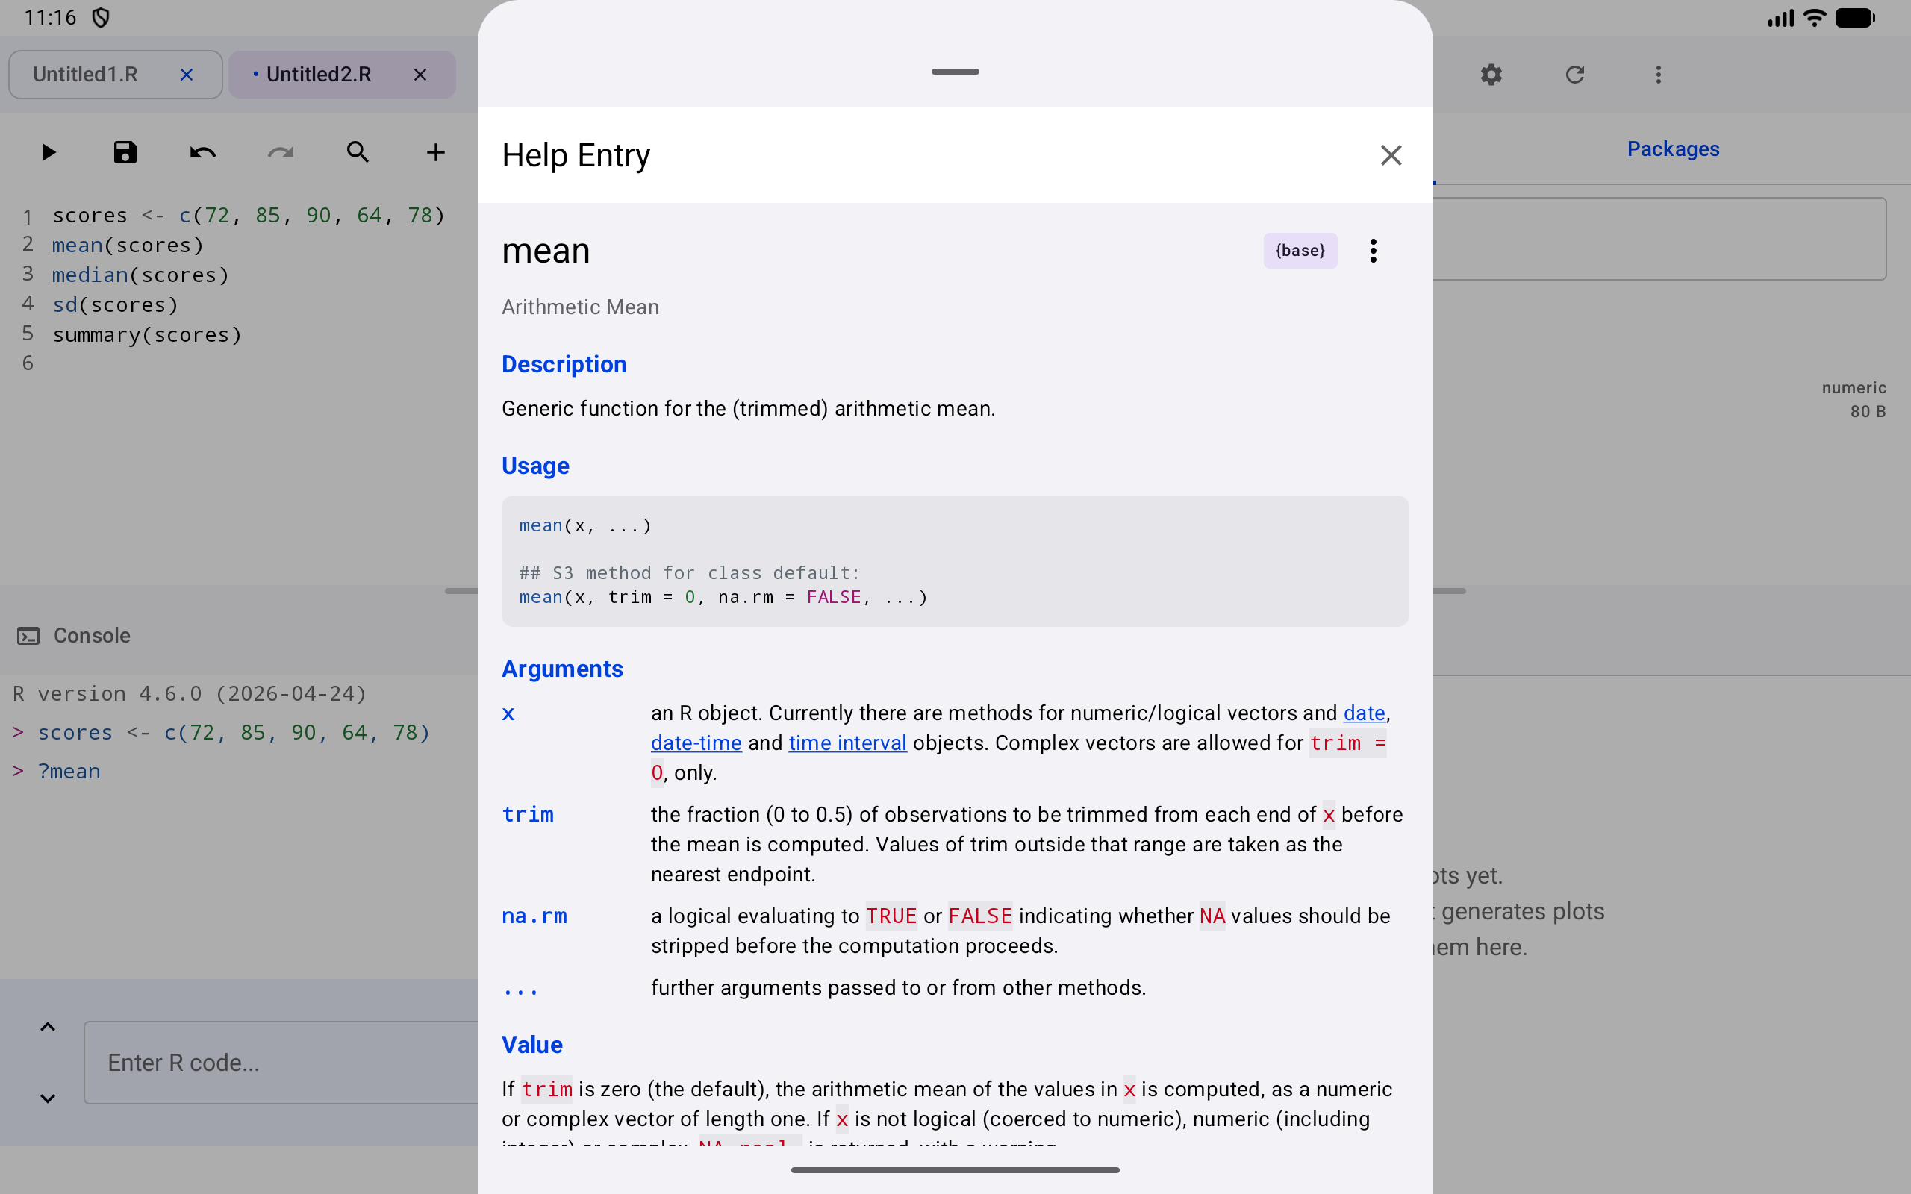Click the na.rm argument name

click(x=534, y=916)
